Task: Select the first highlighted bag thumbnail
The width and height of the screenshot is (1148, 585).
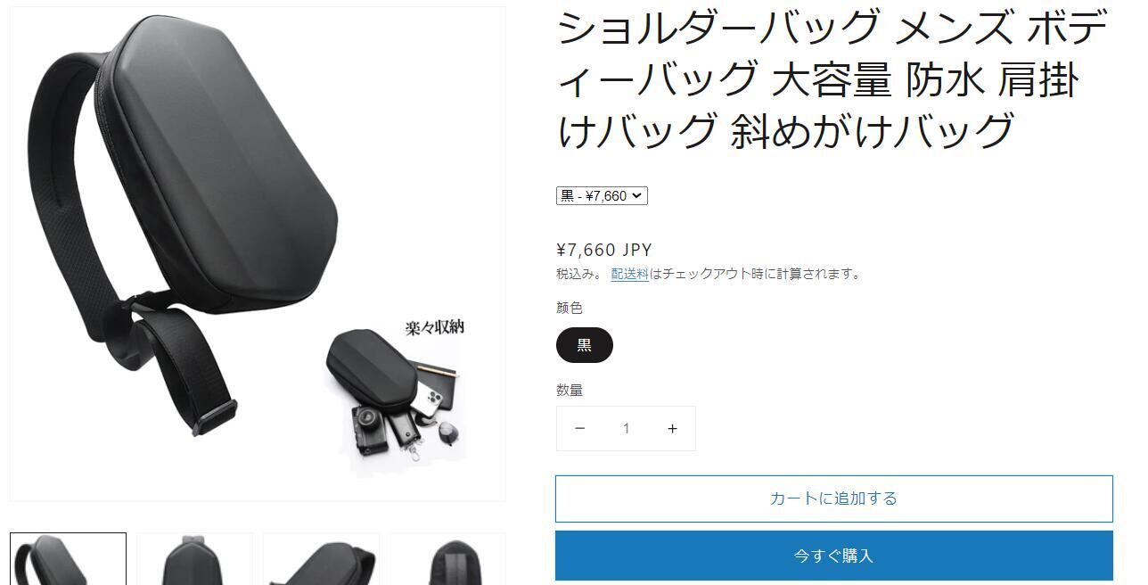Action: point(68,559)
